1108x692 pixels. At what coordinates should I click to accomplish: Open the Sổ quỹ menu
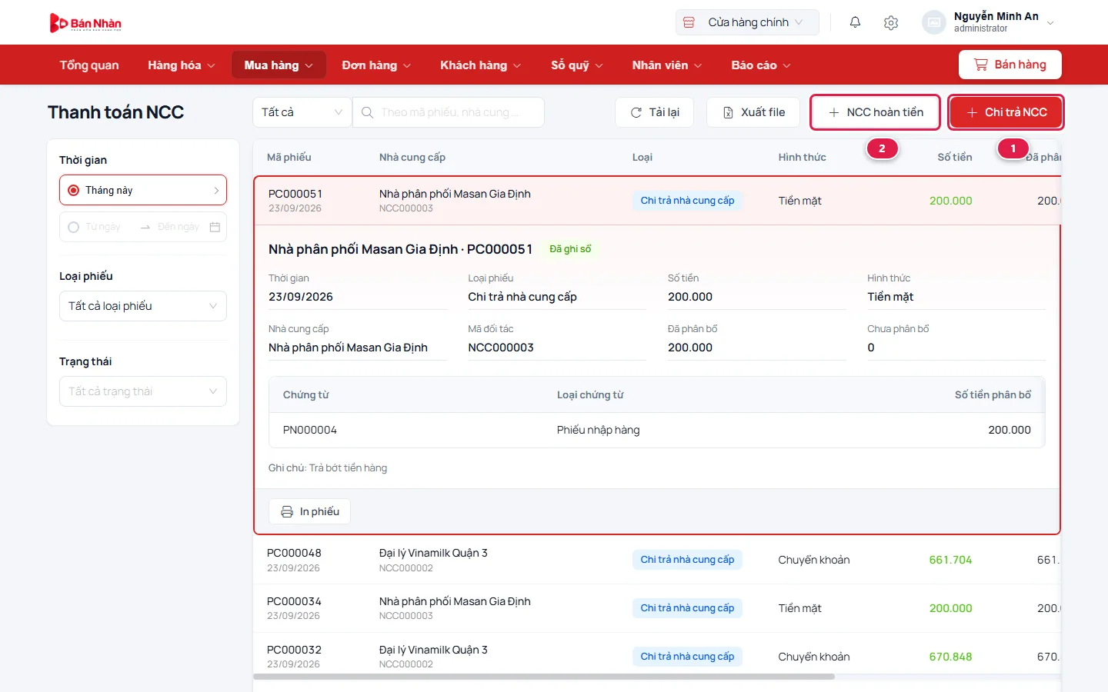click(x=576, y=65)
